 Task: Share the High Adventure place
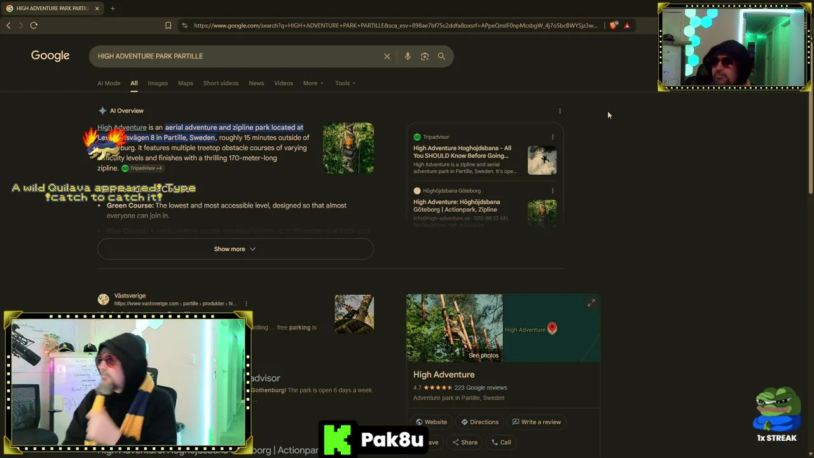[x=465, y=442]
